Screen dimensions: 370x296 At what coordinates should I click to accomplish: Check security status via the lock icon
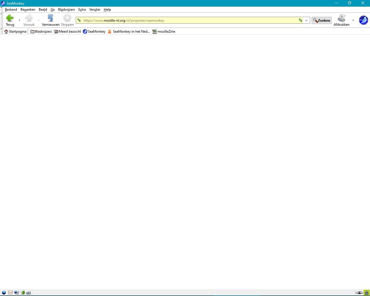[x=367, y=293]
